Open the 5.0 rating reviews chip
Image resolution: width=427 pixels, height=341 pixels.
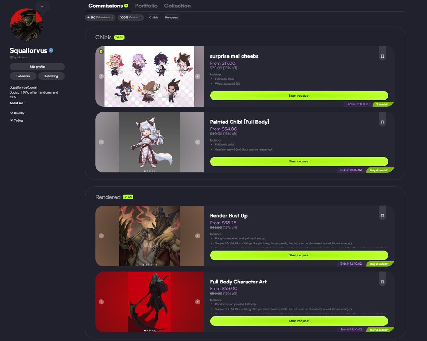(x=100, y=17)
